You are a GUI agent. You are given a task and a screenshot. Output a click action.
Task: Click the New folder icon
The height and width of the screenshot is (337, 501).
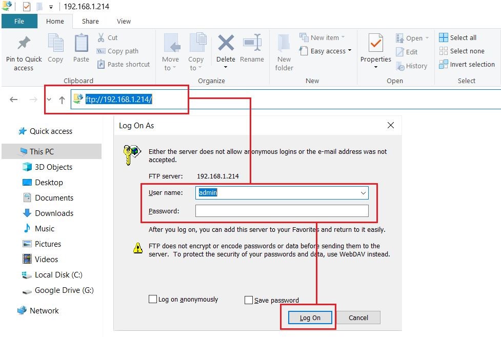(x=284, y=43)
